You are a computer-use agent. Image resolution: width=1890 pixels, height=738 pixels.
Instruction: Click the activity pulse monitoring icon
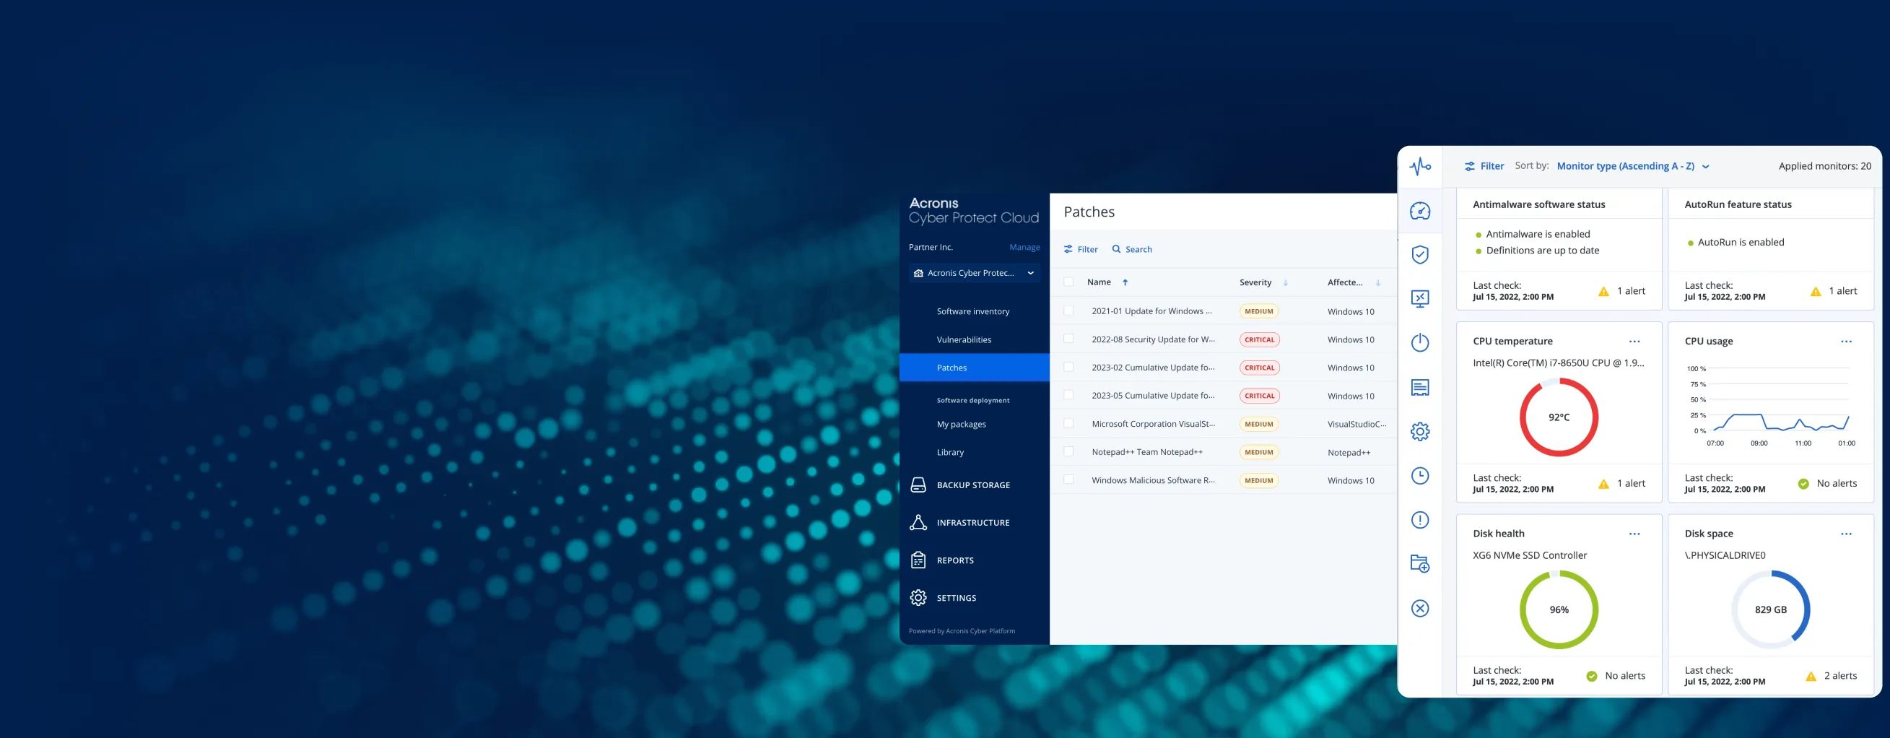(x=1420, y=167)
